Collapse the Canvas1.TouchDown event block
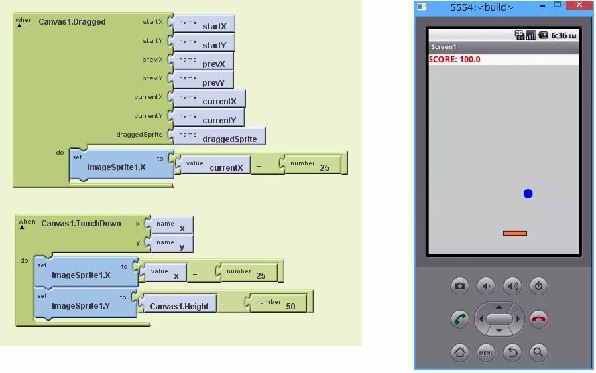Screen dimensions: 596x373 (x=23, y=227)
